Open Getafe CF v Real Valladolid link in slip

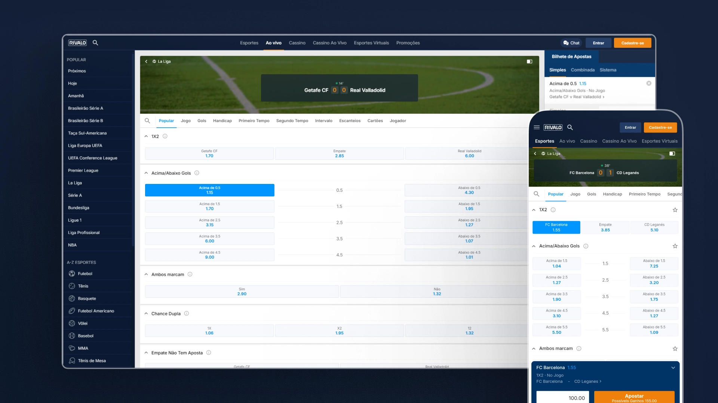[x=577, y=97]
